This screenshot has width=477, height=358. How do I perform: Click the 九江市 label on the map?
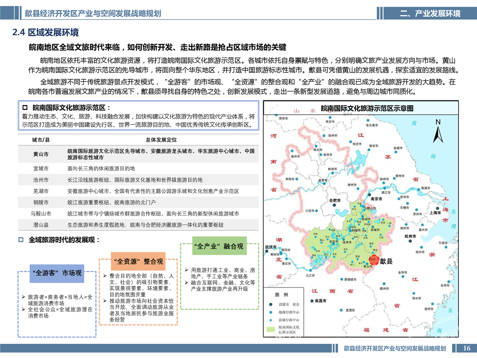(x=310, y=275)
